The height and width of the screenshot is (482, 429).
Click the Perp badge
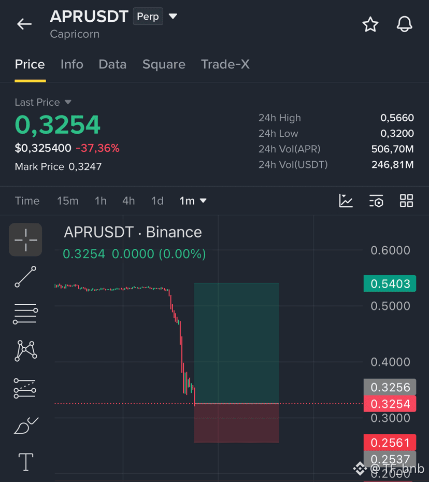tap(148, 16)
